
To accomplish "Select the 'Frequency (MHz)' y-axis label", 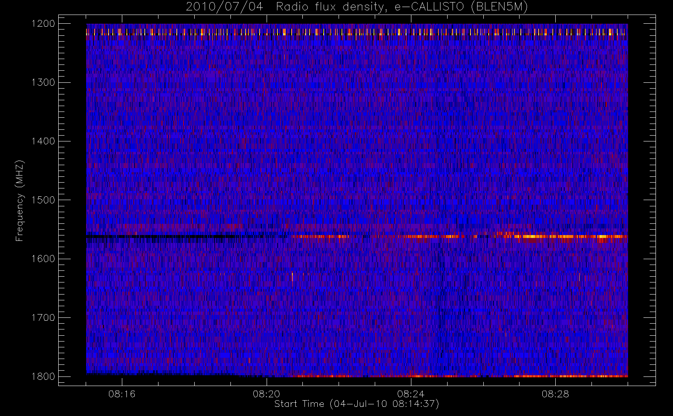I will (x=20, y=201).
